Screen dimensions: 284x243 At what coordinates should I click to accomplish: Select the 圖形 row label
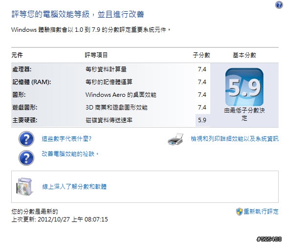click(x=19, y=94)
